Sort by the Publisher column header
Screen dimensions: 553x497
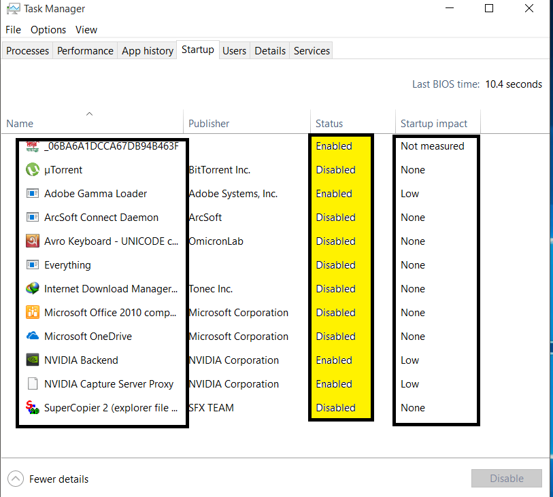(x=247, y=122)
